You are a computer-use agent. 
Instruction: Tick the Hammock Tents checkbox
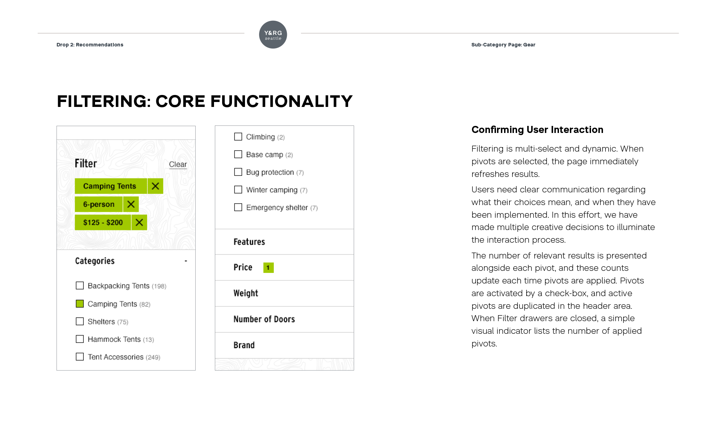tap(80, 339)
